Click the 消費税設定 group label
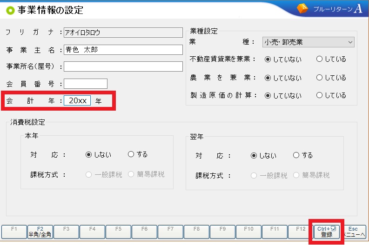This screenshot has height=245, width=369. point(27,122)
